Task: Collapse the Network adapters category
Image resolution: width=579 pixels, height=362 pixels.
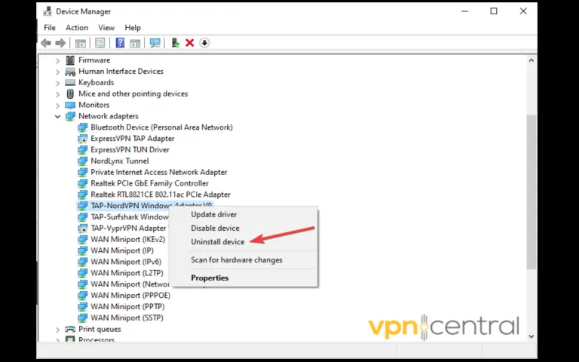Action: pos(57,116)
